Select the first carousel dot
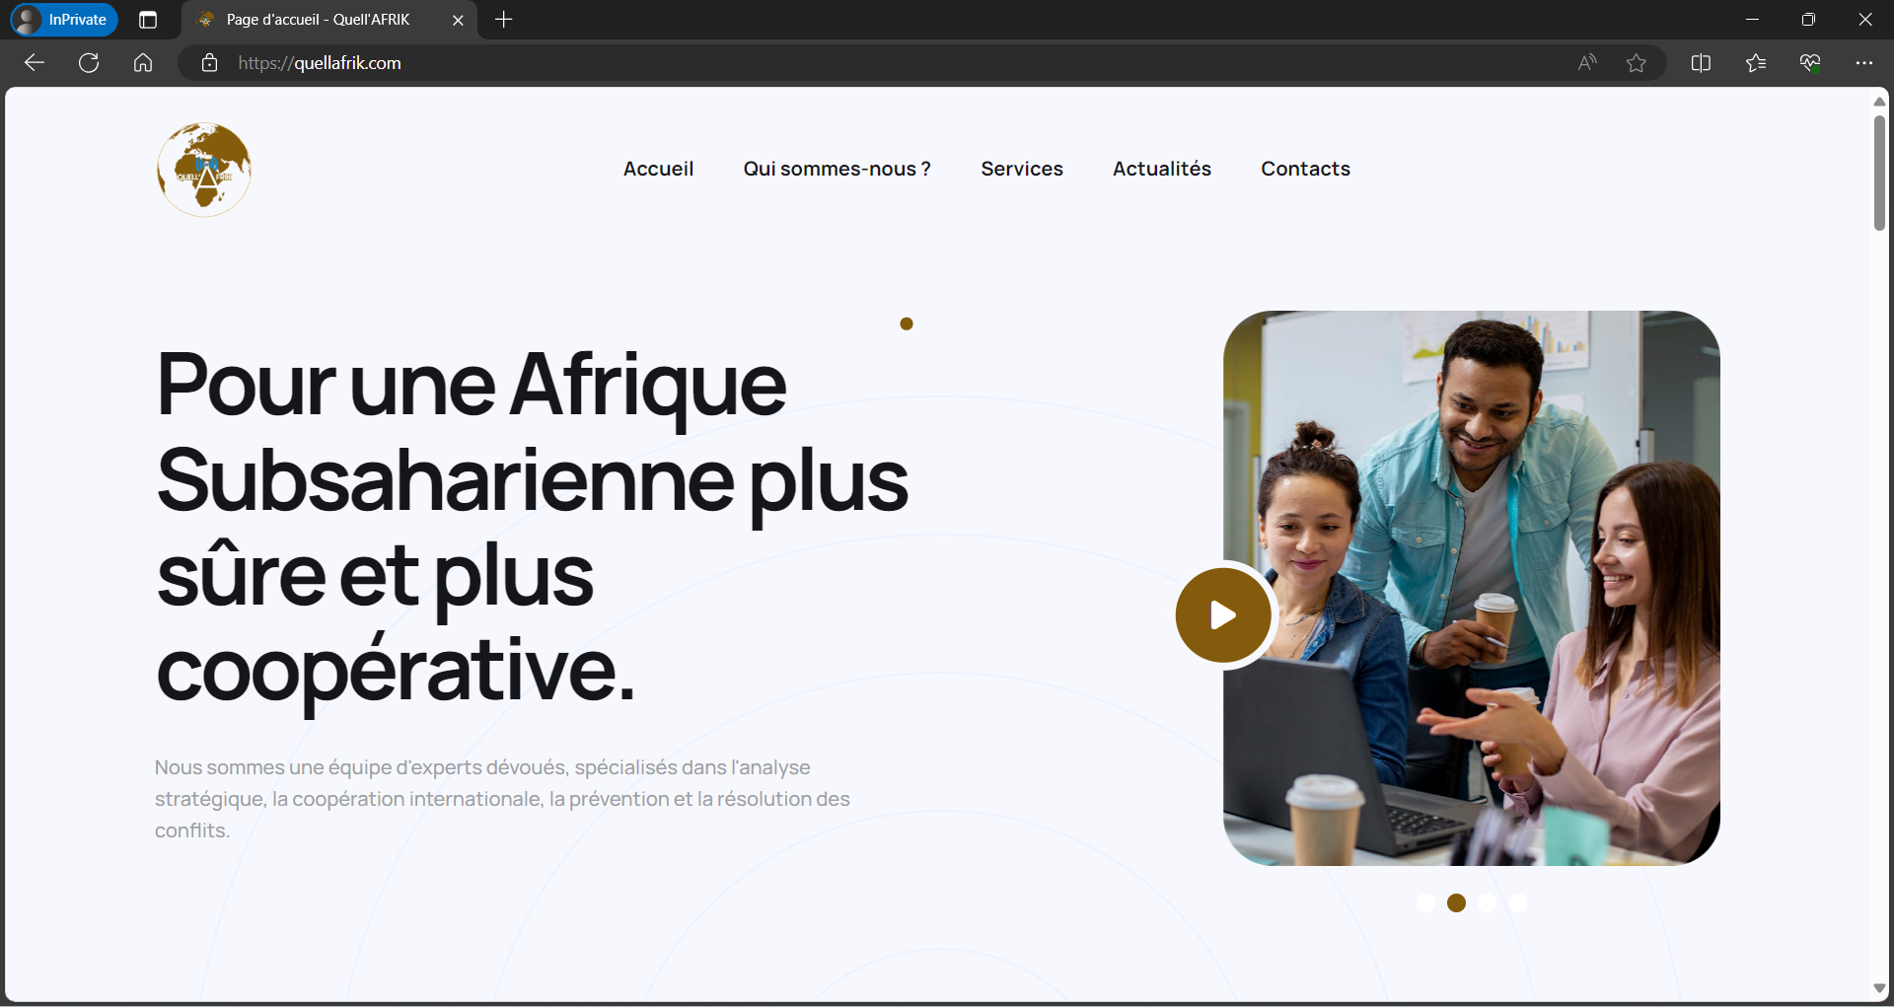The image size is (1894, 1007). (1425, 902)
